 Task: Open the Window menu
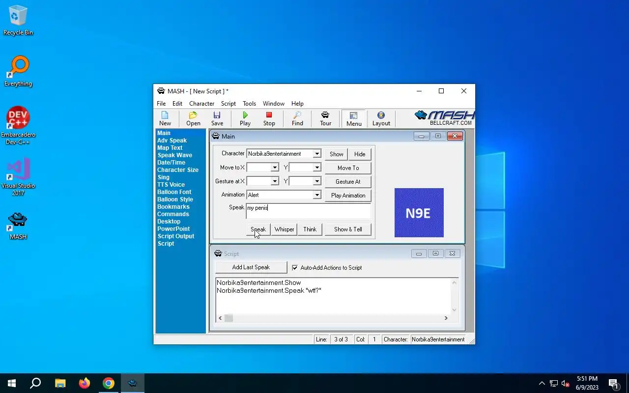coord(274,104)
